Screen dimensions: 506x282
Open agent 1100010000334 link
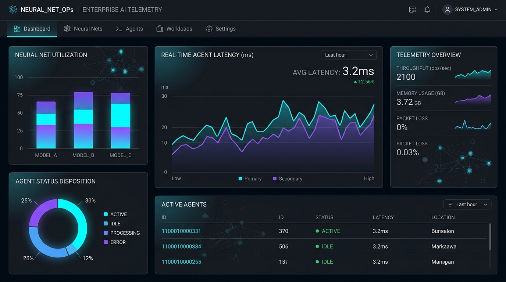(x=181, y=246)
